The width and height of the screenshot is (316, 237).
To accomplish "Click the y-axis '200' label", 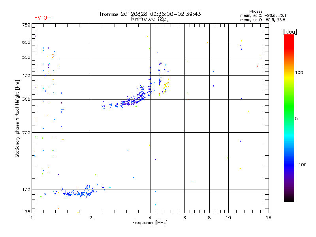I will click(26, 133).
